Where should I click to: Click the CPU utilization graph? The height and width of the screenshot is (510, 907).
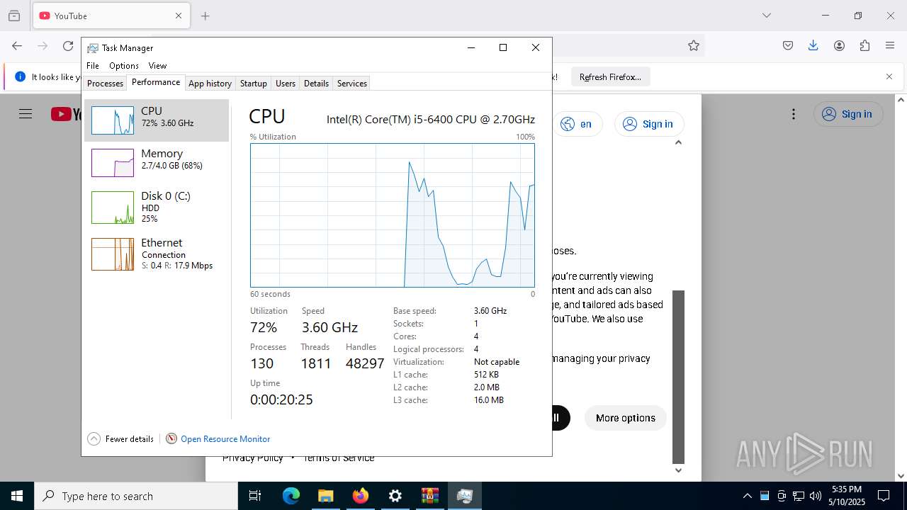point(392,215)
